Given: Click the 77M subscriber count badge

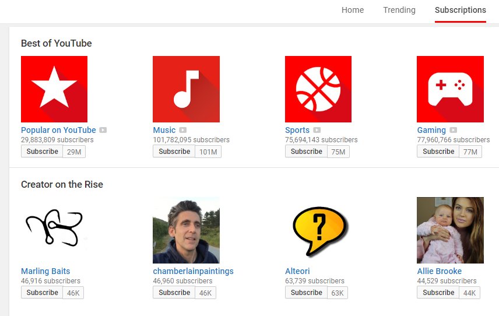Looking at the screenshot, I should [x=470, y=152].
